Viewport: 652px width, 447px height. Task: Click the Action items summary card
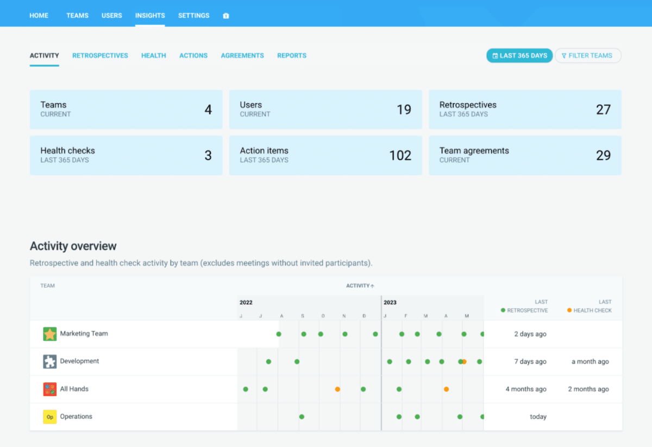(325, 155)
